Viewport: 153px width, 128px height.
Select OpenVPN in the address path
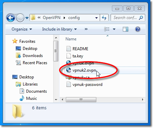click(x=52, y=18)
